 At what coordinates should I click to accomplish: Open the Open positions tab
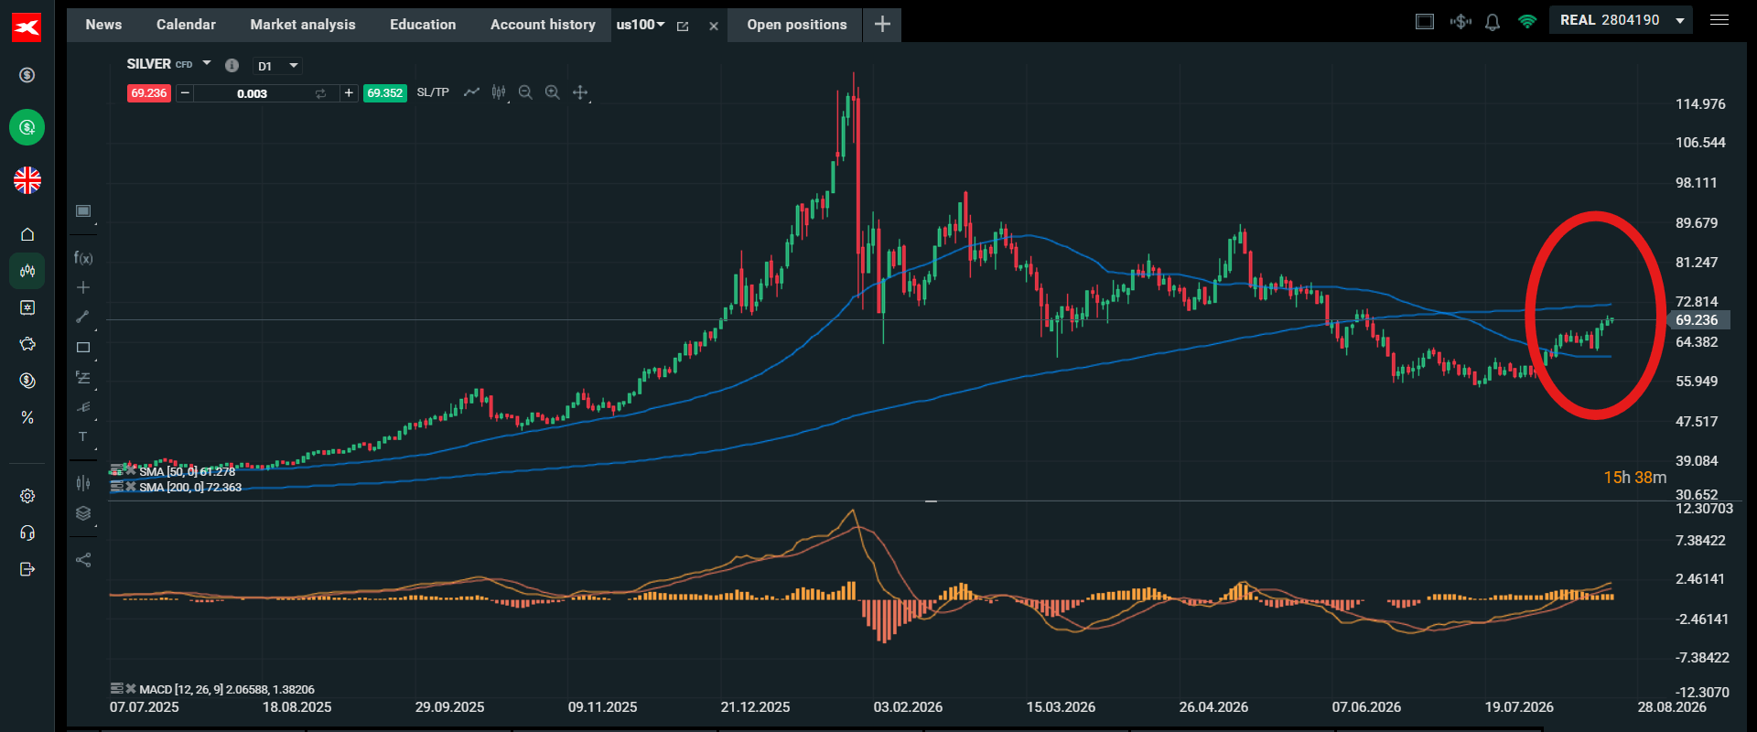(796, 25)
